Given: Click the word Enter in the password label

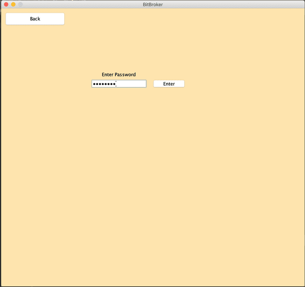Looking at the screenshot, I should (107, 74).
